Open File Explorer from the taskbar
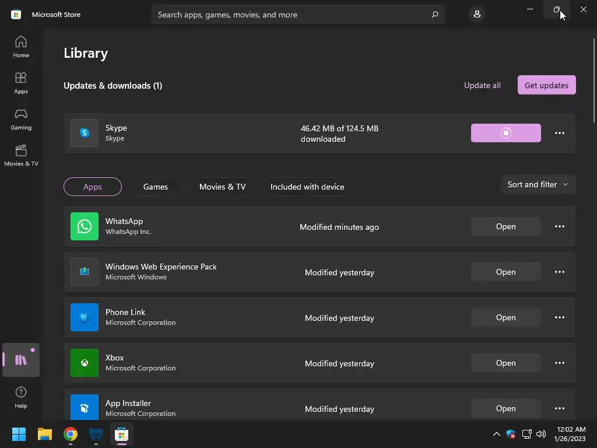597x448 pixels. pyautogui.click(x=45, y=434)
